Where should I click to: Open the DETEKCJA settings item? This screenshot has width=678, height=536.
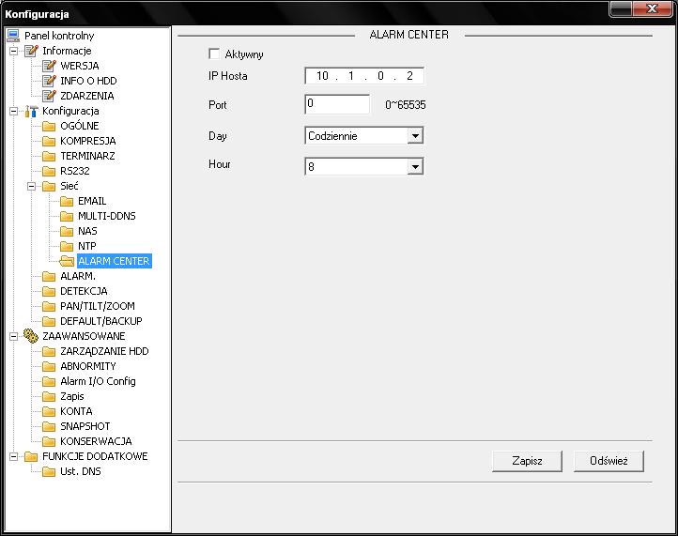click(x=84, y=291)
